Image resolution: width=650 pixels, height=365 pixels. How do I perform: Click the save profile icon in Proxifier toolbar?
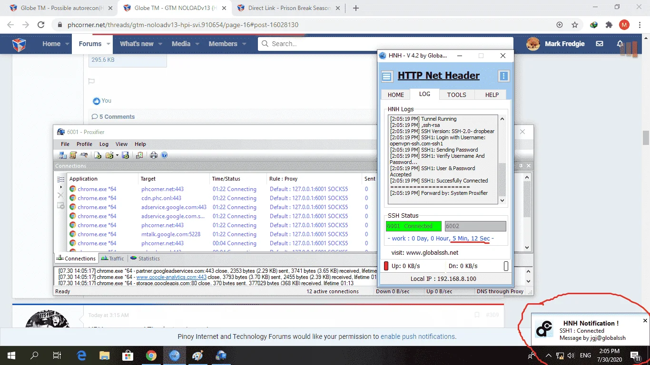pyautogui.click(x=126, y=155)
